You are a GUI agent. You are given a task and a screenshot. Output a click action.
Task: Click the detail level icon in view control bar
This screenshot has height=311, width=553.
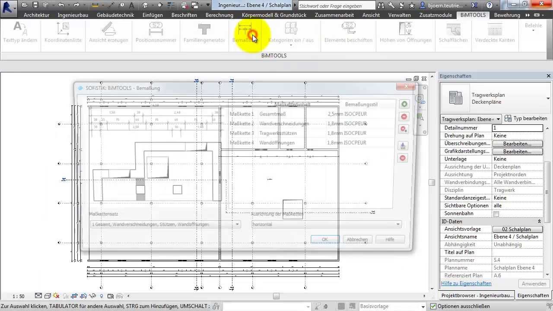(x=38, y=296)
